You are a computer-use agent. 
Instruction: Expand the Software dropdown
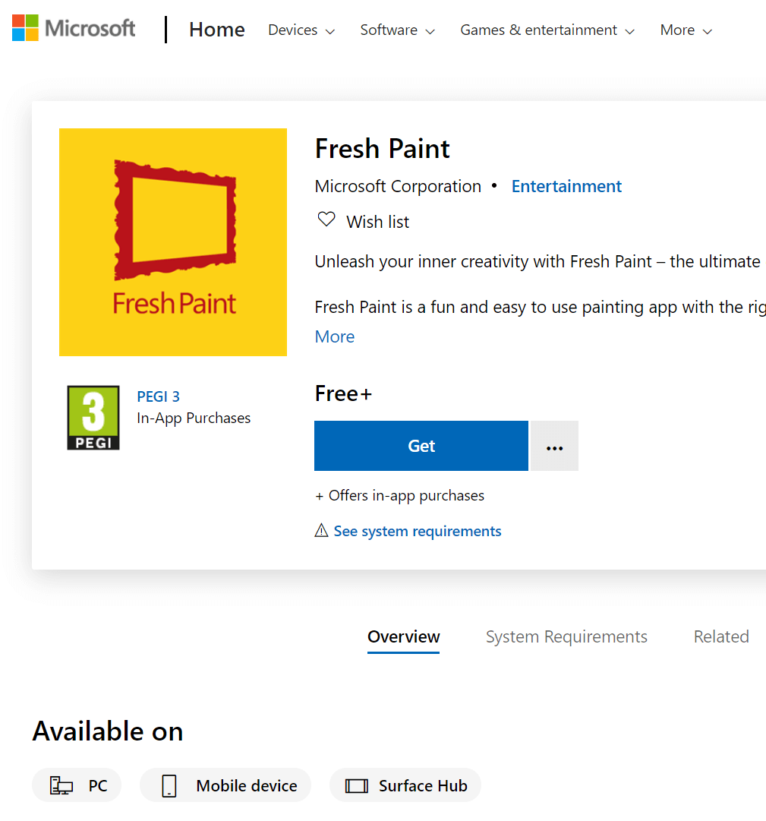pyautogui.click(x=396, y=30)
